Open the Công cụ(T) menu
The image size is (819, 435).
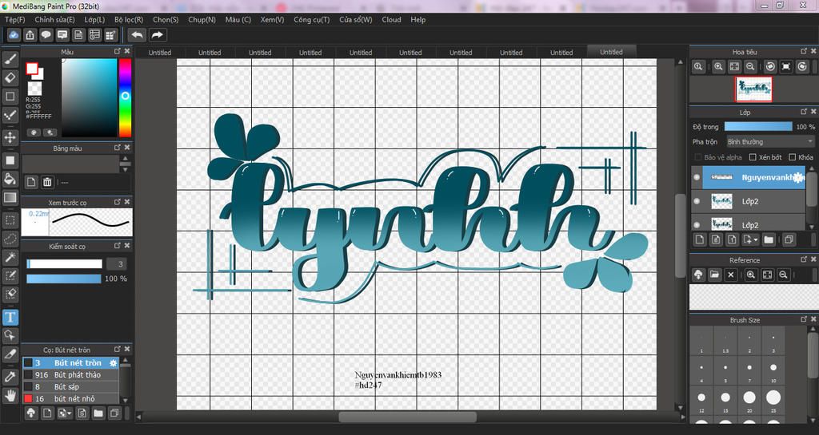(x=311, y=19)
